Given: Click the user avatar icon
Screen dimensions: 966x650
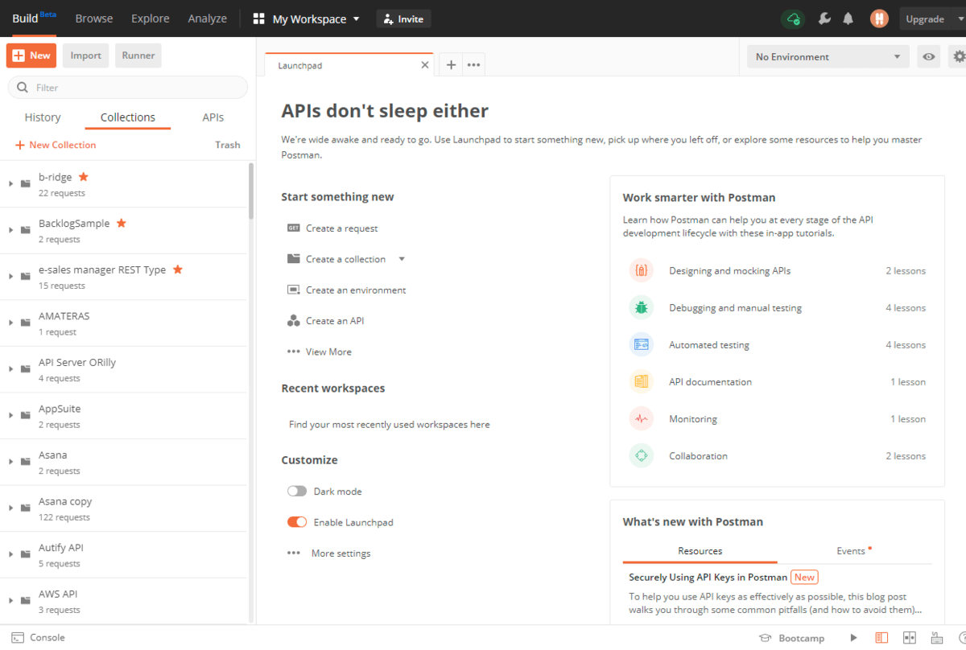Looking at the screenshot, I should [879, 19].
